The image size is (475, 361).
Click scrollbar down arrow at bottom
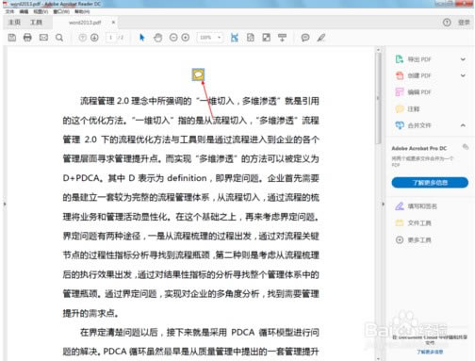(x=378, y=358)
